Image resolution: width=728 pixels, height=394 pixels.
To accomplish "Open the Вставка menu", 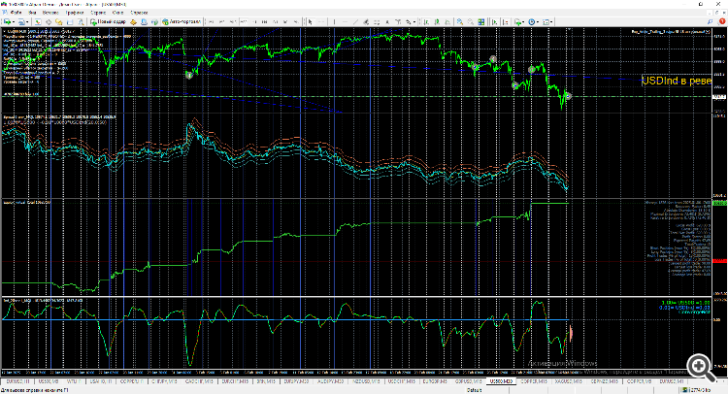I will point(50,13).
